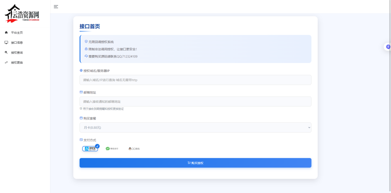Image resolution: width=391 pixels, height=193 pixels.
Task: Open the floating round widget on right edge
Action: coord(388,47)
